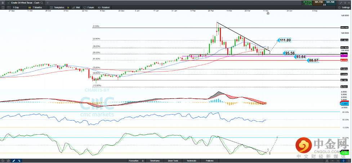Select the pencil drawing tool
The width and height of the screenshot is (352, 163).
14,160
